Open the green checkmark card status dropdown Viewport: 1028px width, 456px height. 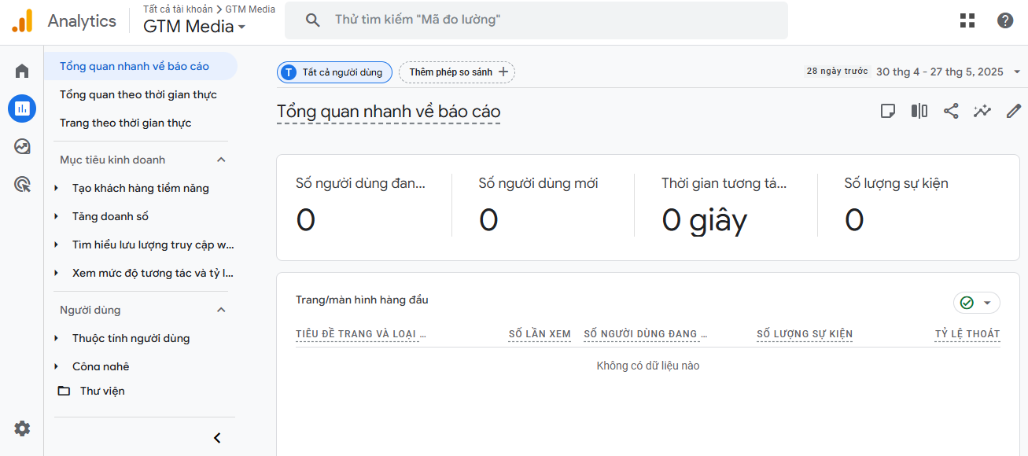(x=977, y=303)
